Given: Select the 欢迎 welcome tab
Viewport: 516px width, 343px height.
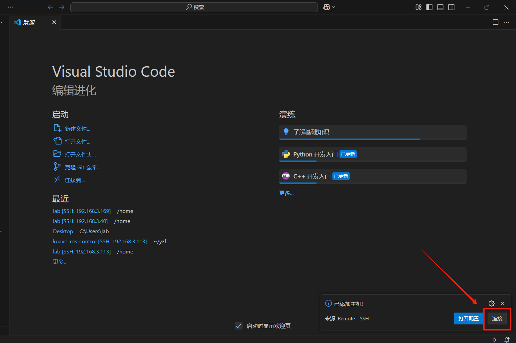Looking at the screenshot, I should point(29,22).
